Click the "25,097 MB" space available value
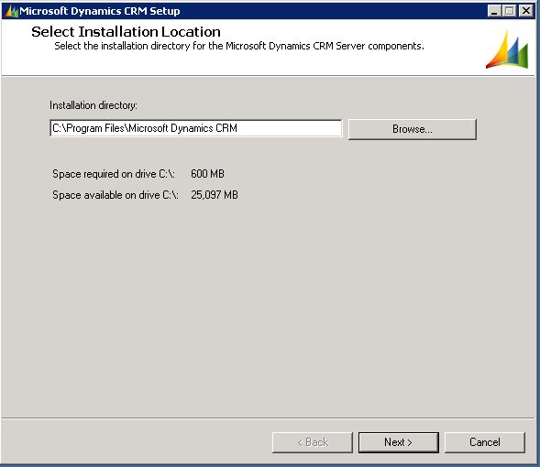Image resolution: width=540 pixels, height=467 pixels. [215, 195]
